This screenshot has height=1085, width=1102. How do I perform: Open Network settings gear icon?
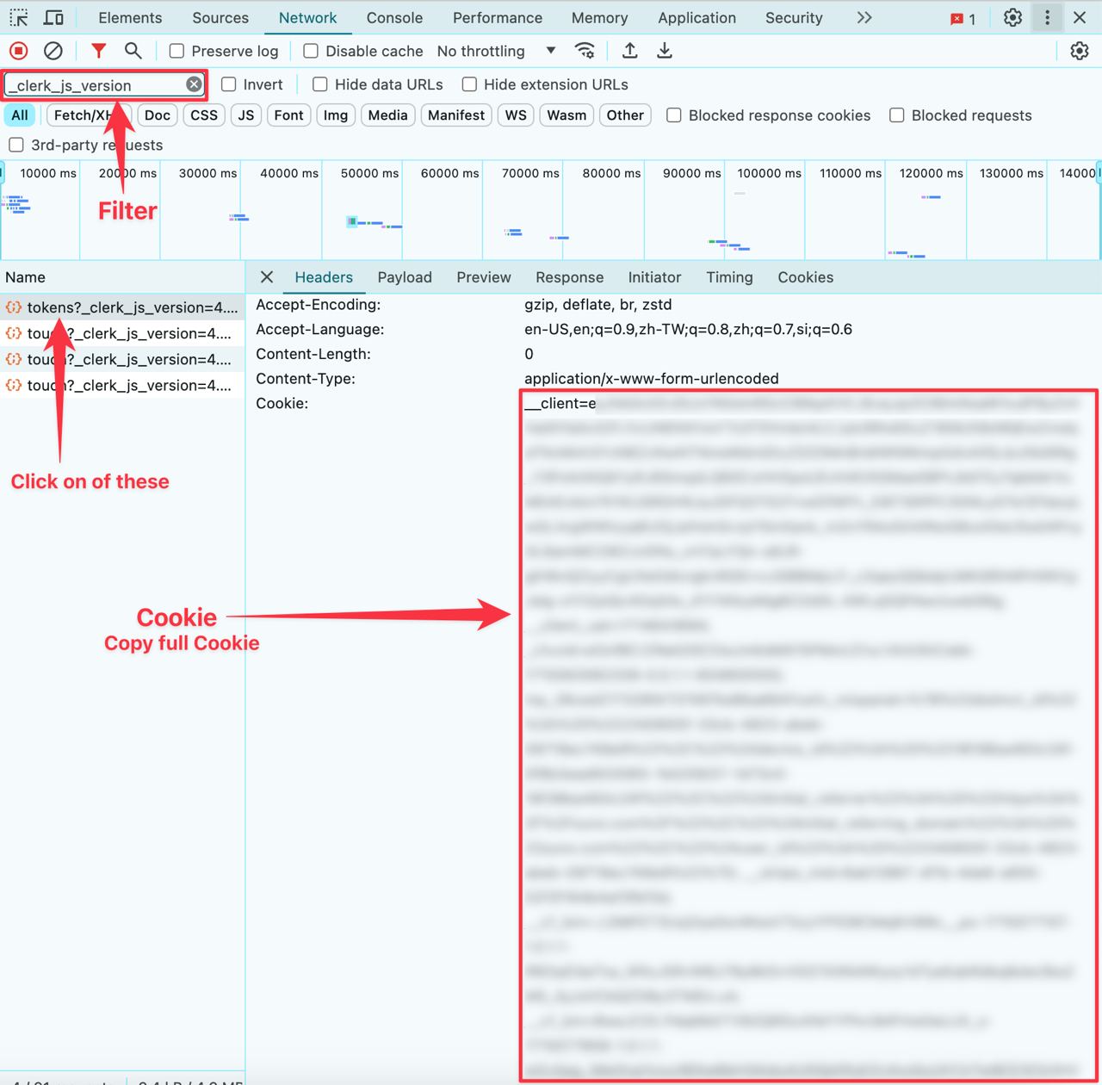pyautogui.click(x=1080, y=51)
